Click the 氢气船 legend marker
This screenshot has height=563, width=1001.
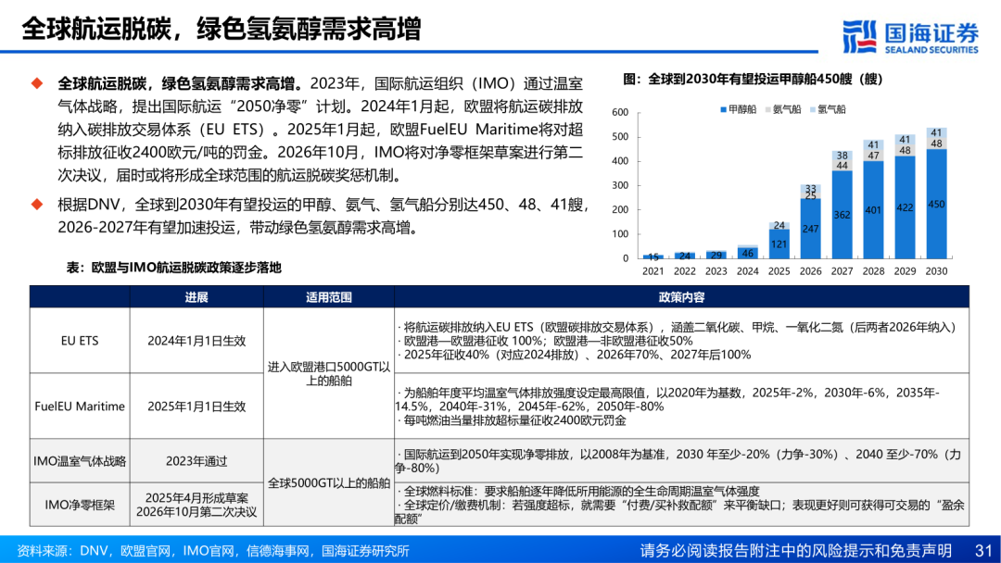click(x=814, y=109)
